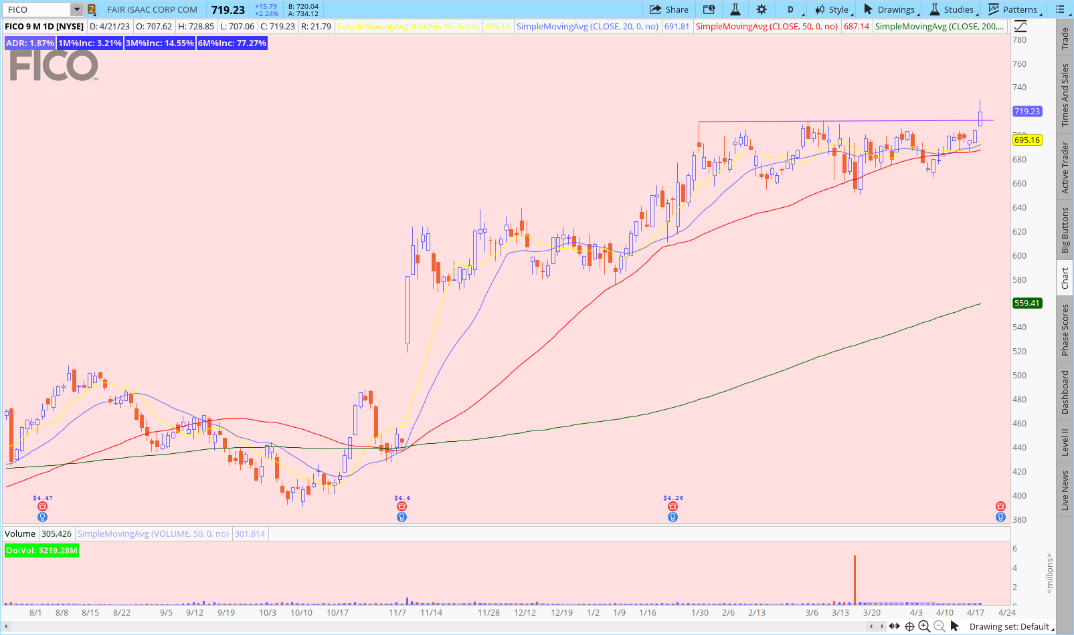Open the chart info card icon
The image size is (1074, 635).
click(709, 9)
